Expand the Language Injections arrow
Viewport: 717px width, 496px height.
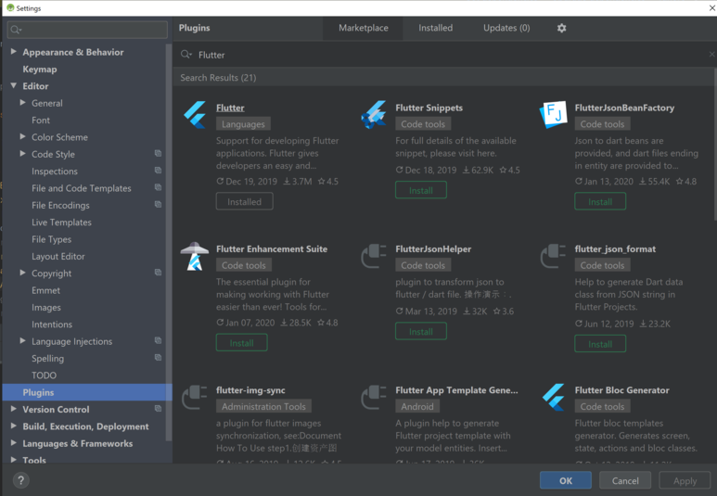[23, 340]
